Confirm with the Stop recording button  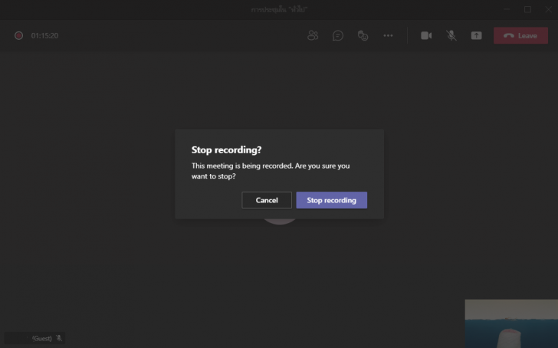(x=331, y=200)
